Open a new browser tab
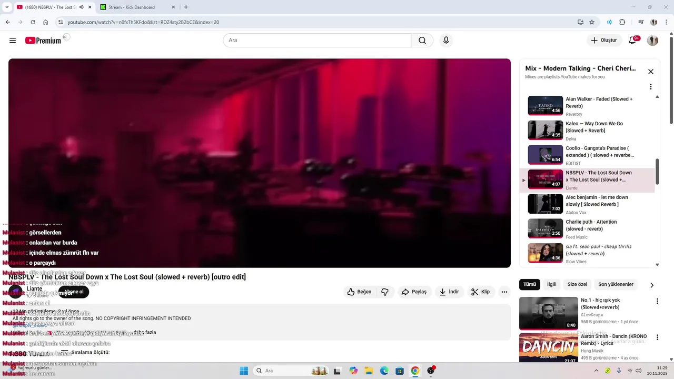 click(186, 7)
